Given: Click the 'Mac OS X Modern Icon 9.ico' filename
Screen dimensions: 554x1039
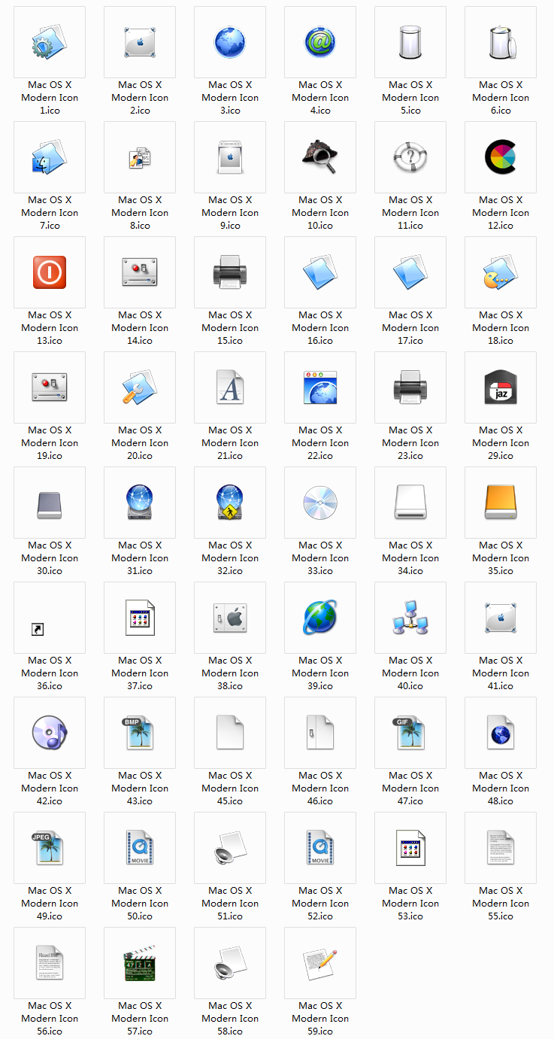Looking at the screenshot, I should tap(230, 213).
